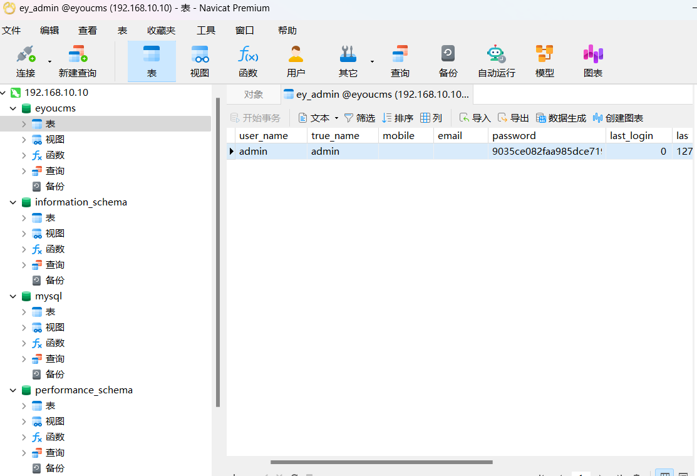Click the 创建图表 button

pos(617,118)
